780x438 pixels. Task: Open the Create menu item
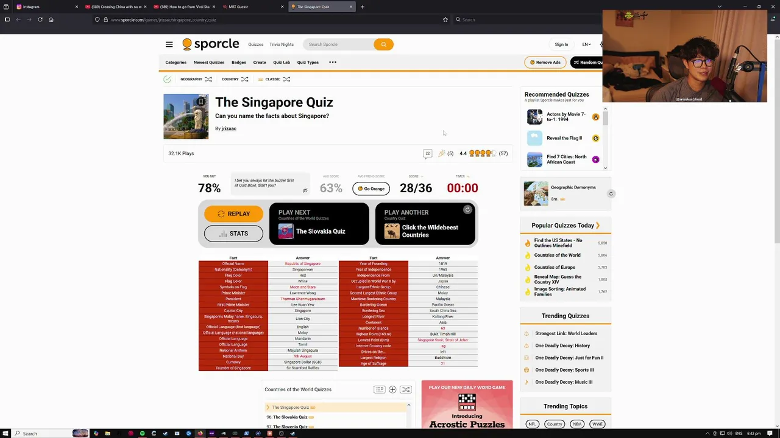point(260,62)
